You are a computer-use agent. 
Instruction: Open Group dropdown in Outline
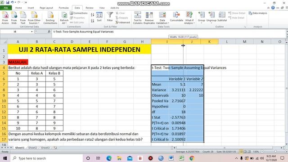coord(201,18)
